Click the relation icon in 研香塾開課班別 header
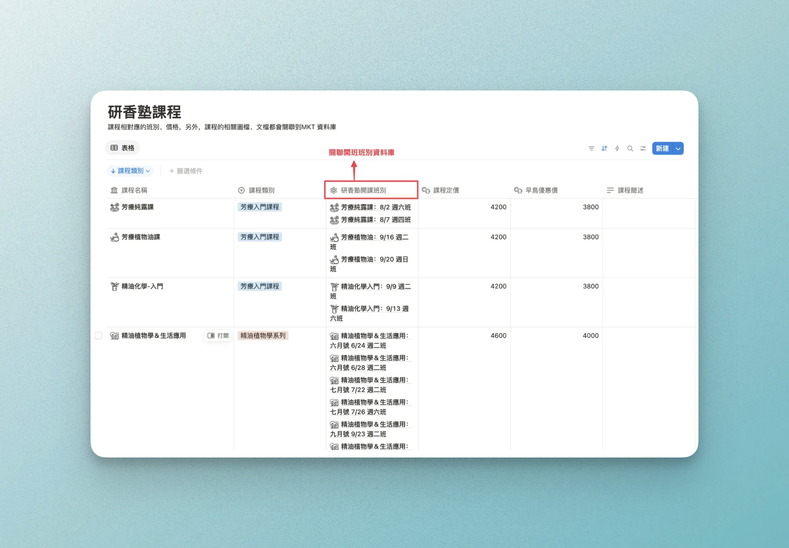This screenshot has height=548, width=789. (x=333, y=190)
